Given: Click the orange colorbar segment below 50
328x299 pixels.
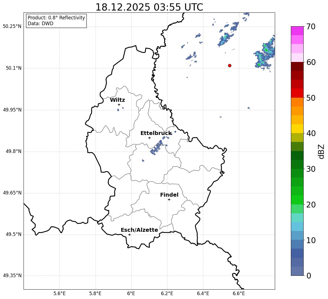Looking at the screenshot, I should (297, 102).
